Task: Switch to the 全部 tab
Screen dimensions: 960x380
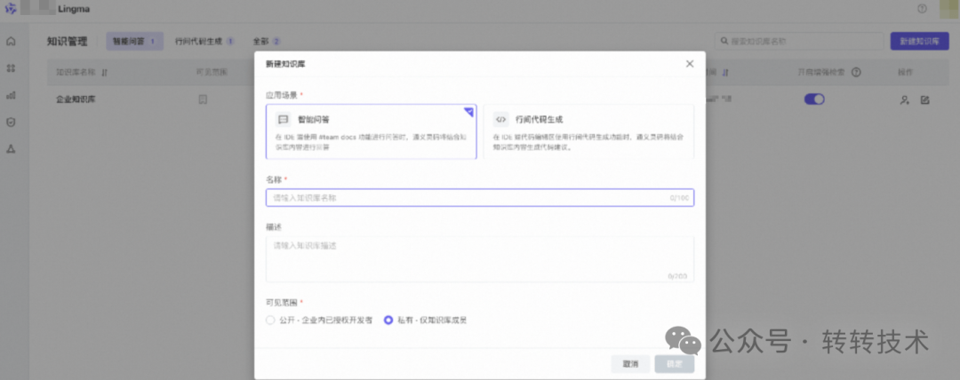Action: 267,42
